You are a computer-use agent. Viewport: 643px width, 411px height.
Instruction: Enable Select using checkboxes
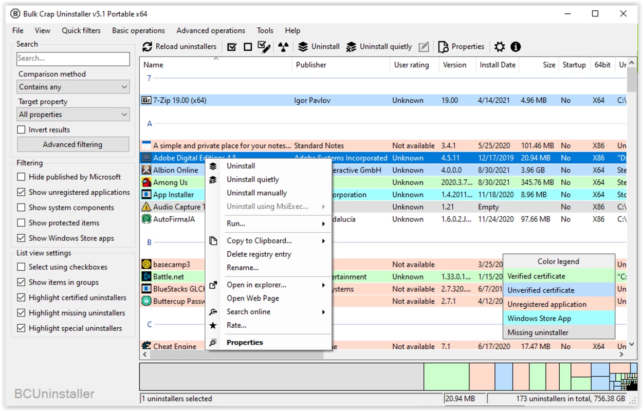click(21, 267)
